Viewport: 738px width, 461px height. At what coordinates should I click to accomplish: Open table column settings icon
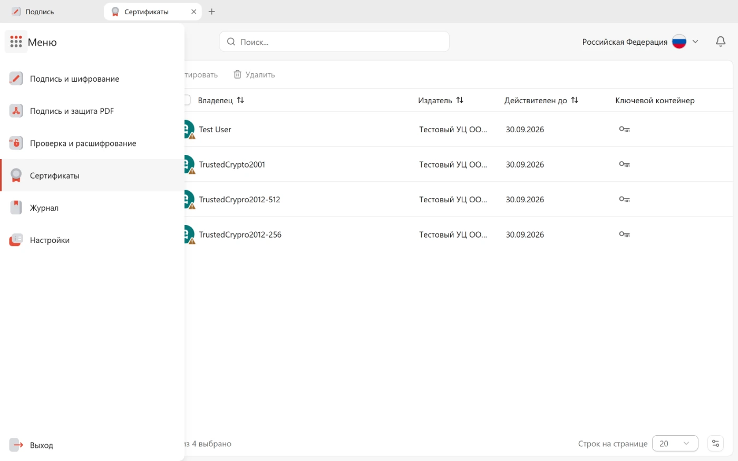(715, 444)
